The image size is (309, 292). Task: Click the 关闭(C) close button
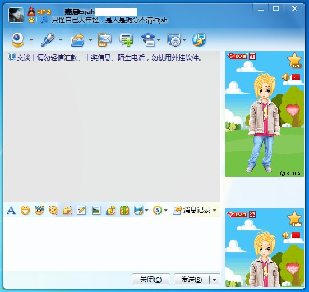click(x=151, y=280)
